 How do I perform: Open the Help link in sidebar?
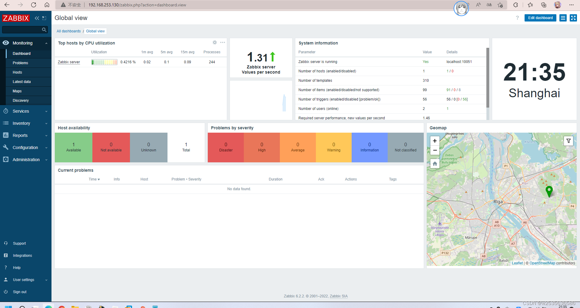click(17, 268)
